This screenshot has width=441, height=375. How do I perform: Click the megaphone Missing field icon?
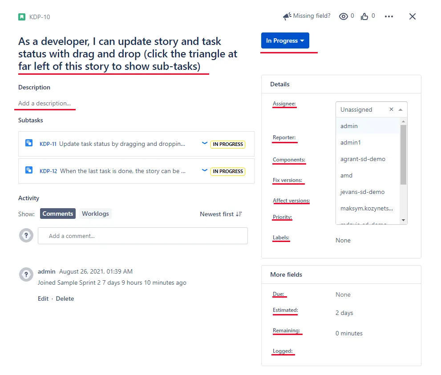pos(287,16)
